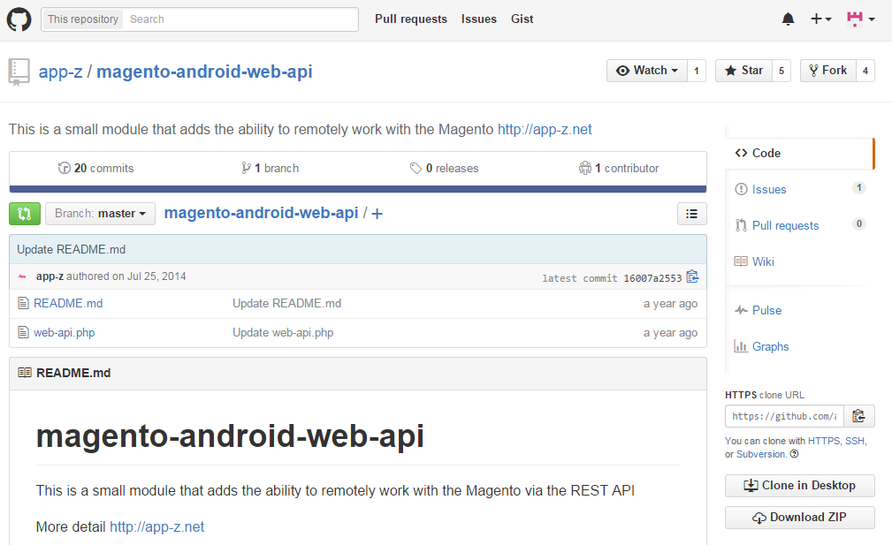Viewport: 892px width, 545px height.
Task: Open the clone URL help question mark icon
Action: pyautogui.click(x=794, y=454)
